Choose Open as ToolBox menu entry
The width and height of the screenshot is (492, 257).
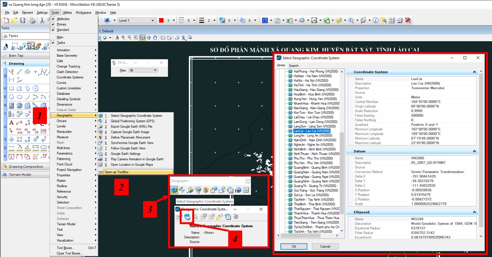click(x=117, y=172)
